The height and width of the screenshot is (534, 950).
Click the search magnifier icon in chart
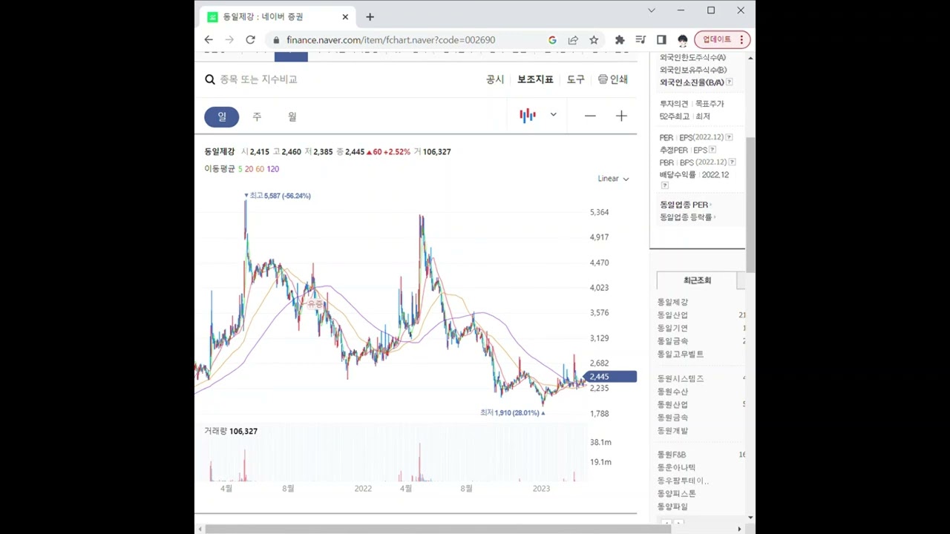[x=210, y=79]
